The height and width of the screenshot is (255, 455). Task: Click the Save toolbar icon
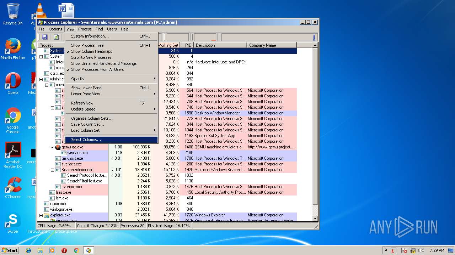(45, 37)
